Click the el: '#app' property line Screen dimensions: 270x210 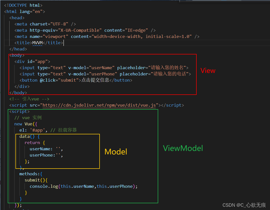click(x=33, y=130)
